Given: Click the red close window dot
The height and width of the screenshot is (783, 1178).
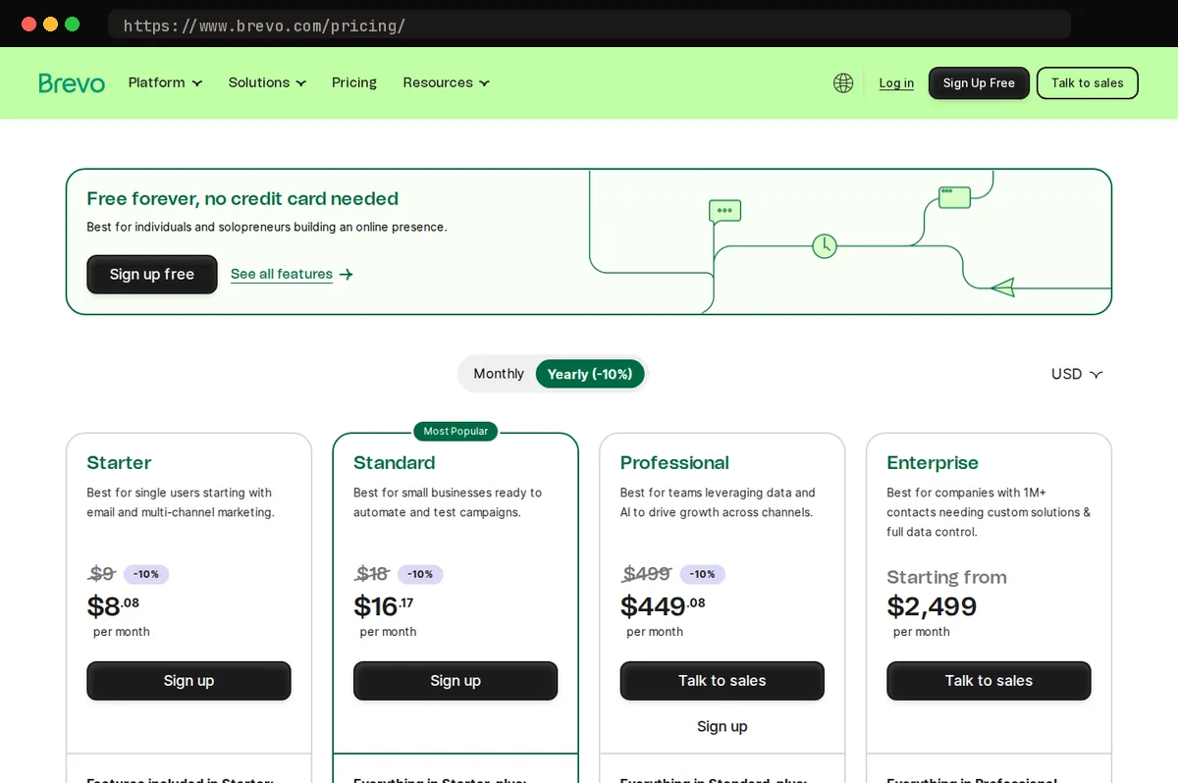Looking at the screenshot, I should (x=28, y=24).
